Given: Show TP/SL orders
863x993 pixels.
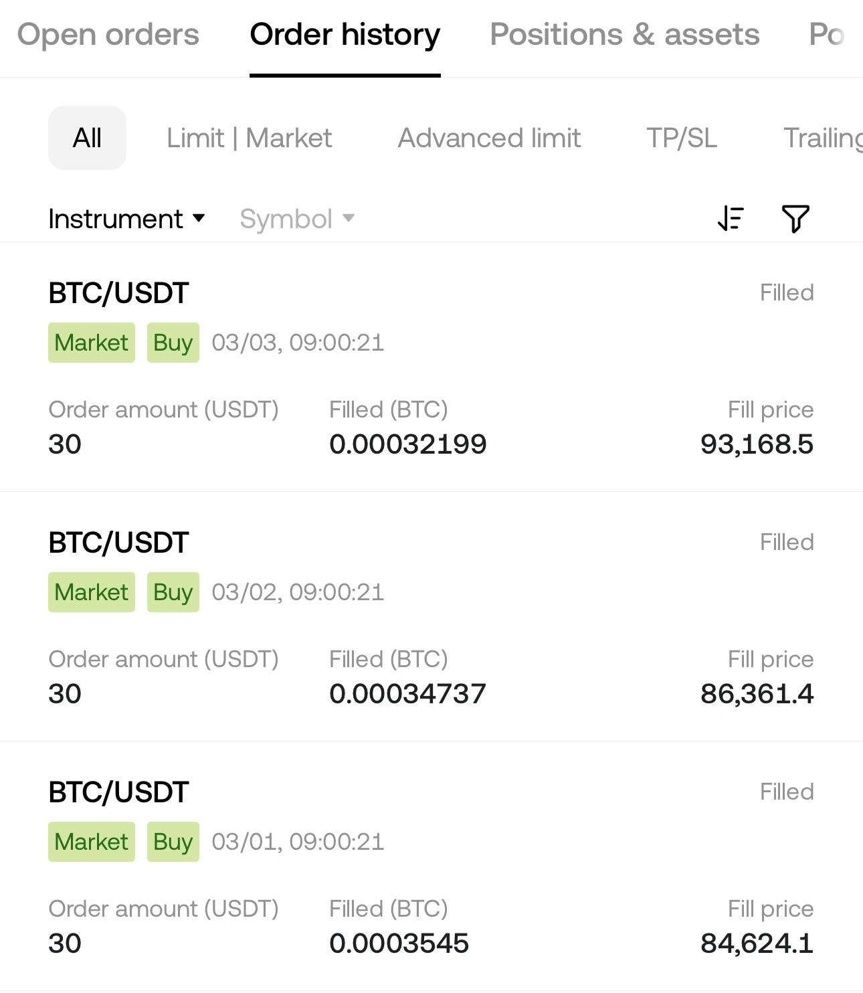Looking at the screenshot, I should pos(682,138).
